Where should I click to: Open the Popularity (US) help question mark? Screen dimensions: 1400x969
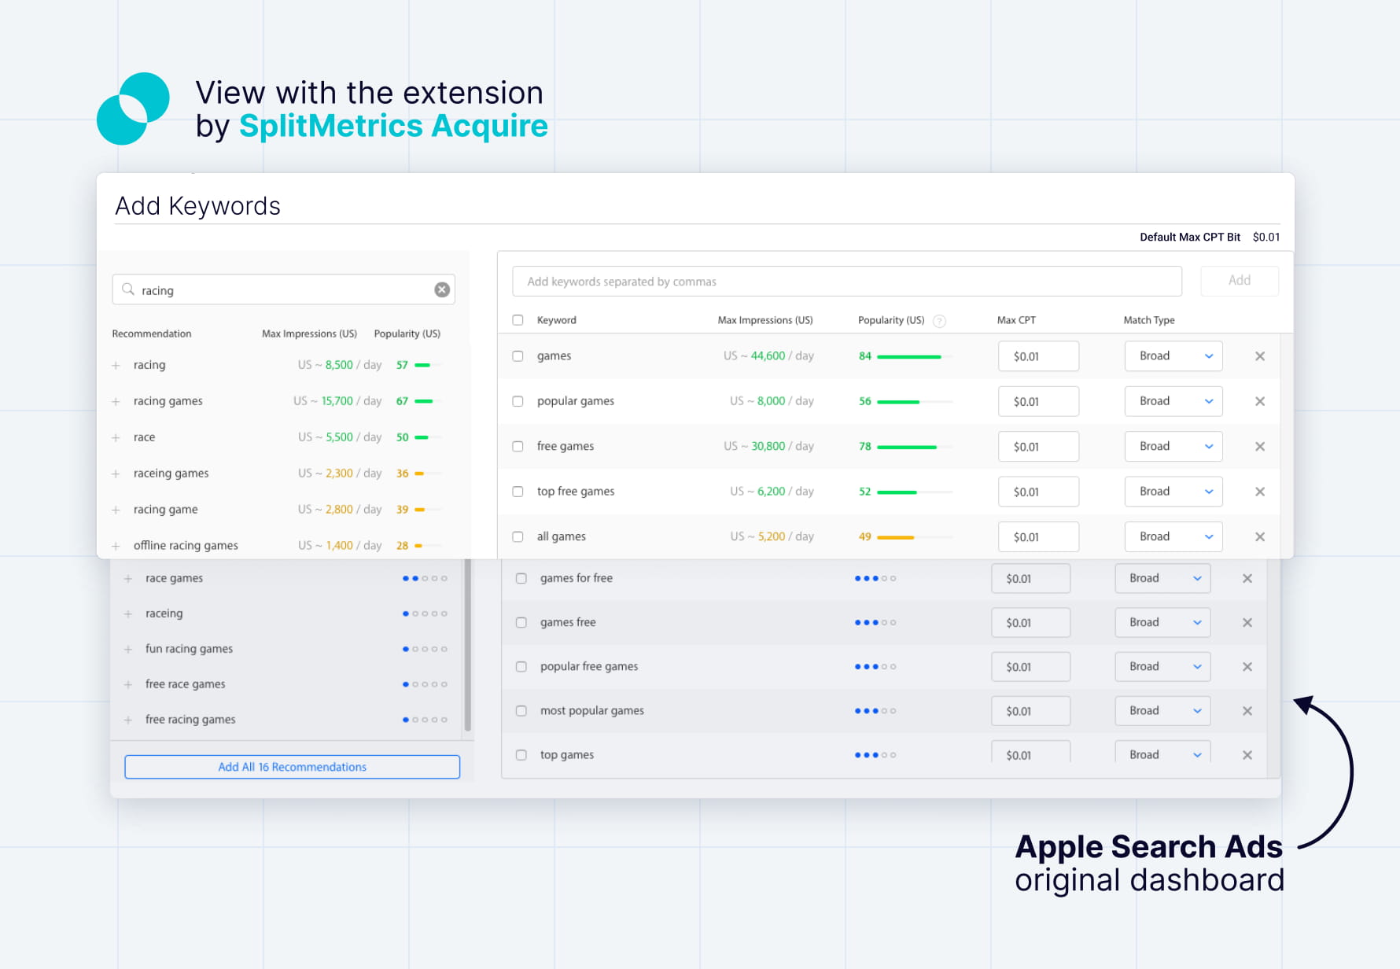click(x=939, y=320)
